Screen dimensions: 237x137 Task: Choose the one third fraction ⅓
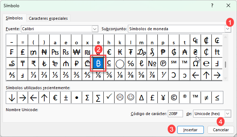[x=33, y=75]
